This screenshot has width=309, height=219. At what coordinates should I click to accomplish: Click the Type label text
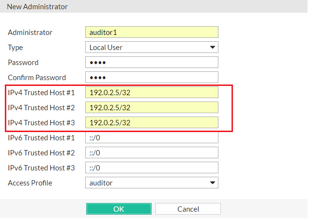[x=15, y=48]
